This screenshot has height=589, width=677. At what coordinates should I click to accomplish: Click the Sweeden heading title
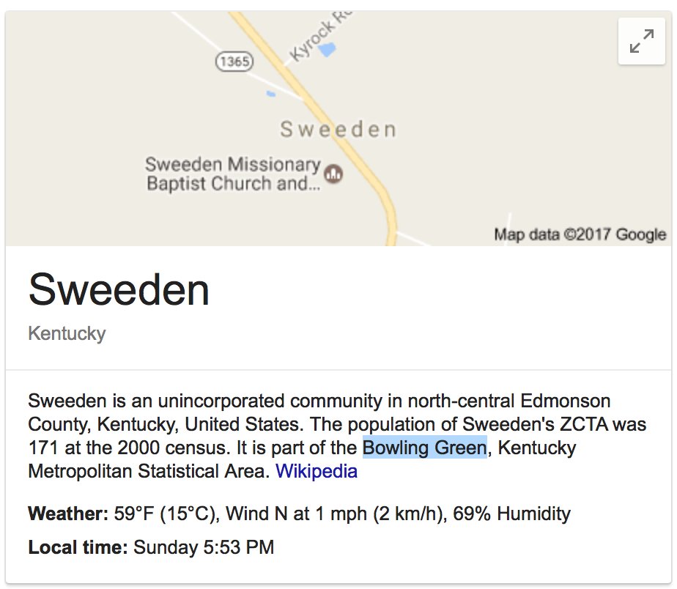tap(119, 289)
